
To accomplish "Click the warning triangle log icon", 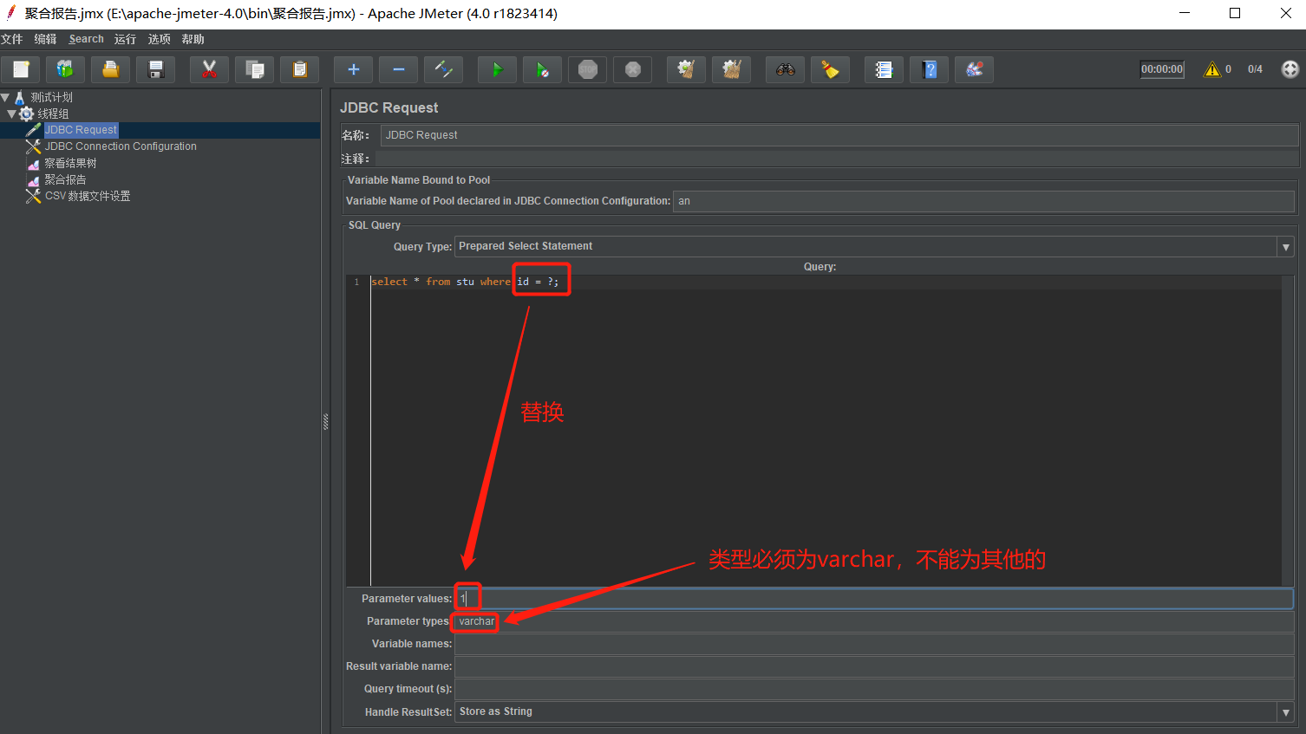I will pos(1212,69).
